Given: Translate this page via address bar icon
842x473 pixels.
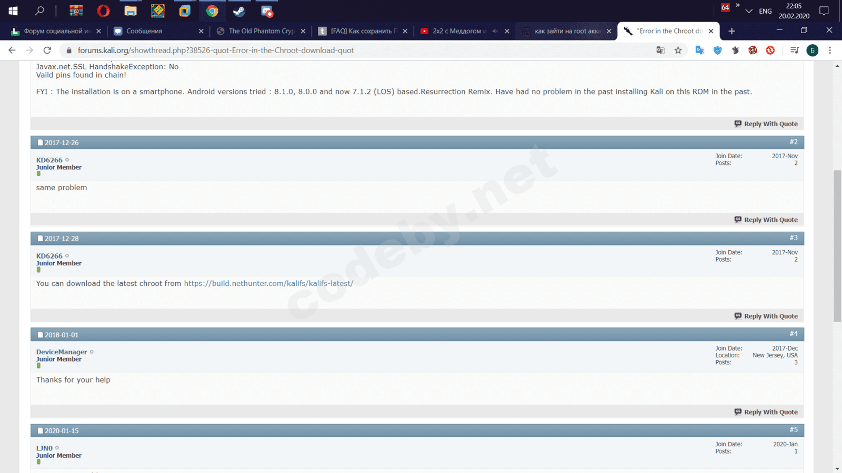Looking at the screenshot, I should pos(660,50).
